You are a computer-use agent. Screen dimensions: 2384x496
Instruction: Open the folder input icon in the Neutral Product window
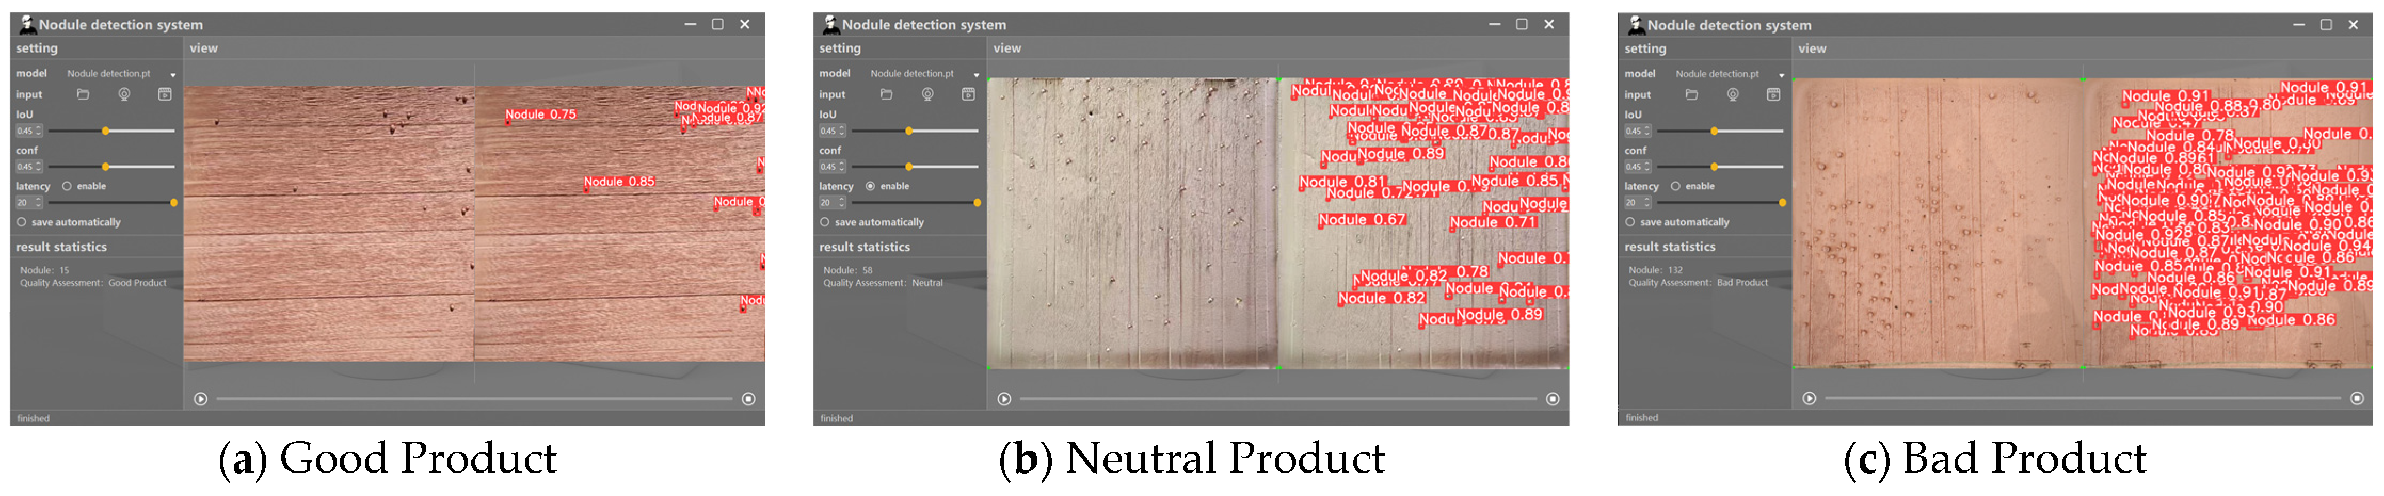tap(886, 94)
